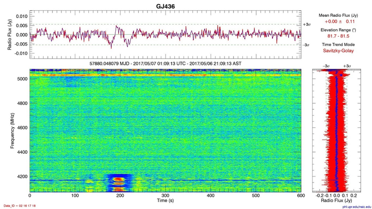Click the 400 time axis tick label
Image resolution: width=372 pixels, height=209 pixels.
211,196
